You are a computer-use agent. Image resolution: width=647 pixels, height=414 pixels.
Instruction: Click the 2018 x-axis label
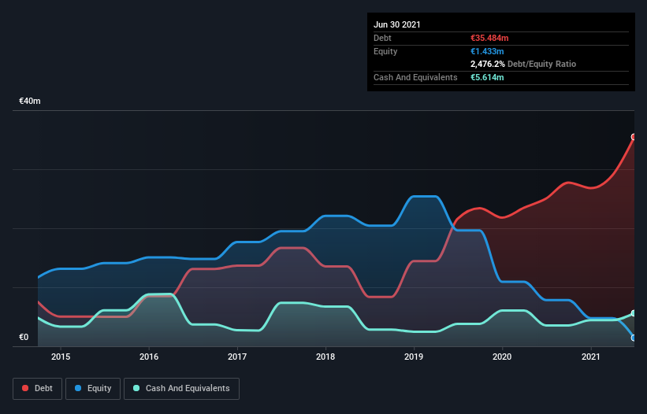[325, 357]
